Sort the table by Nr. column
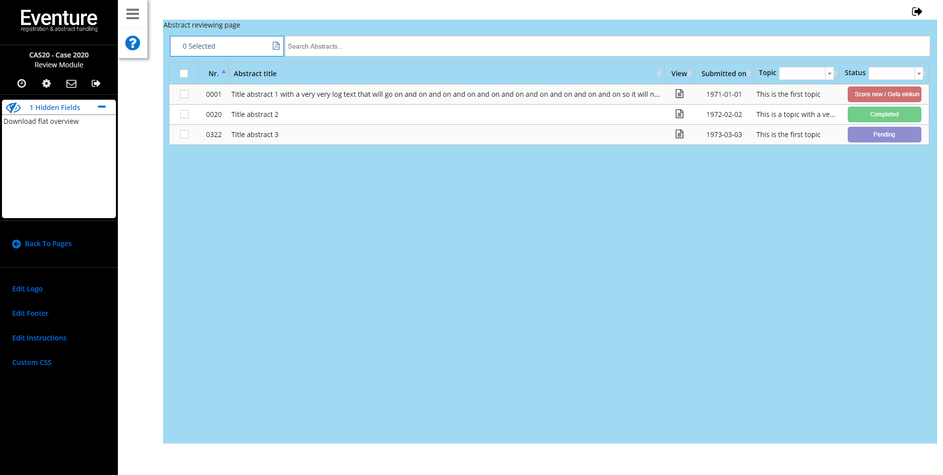Viewport: 943px width, 475px height. (215, 73)
